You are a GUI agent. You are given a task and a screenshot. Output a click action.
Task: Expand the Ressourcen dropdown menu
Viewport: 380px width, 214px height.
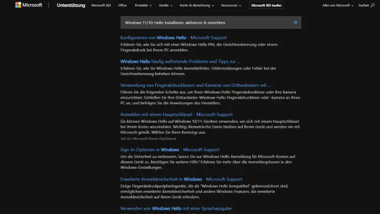(x=231, y=5)
